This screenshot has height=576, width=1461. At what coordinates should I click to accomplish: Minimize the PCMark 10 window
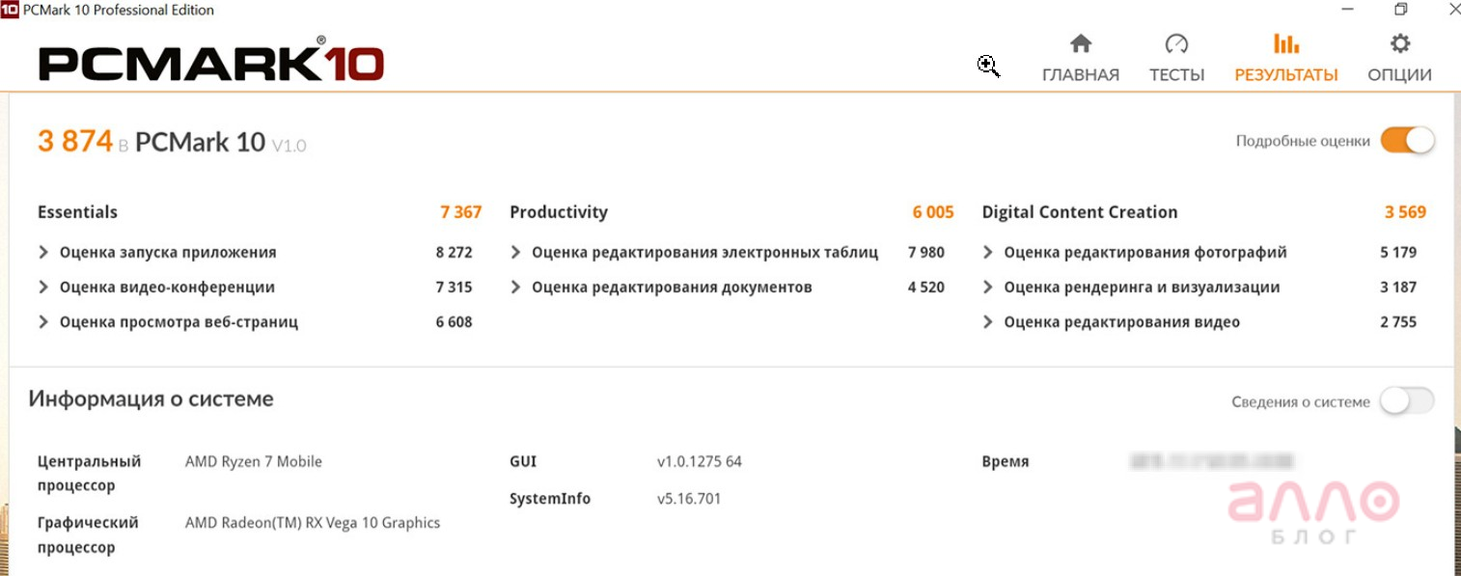(1347, 10)
